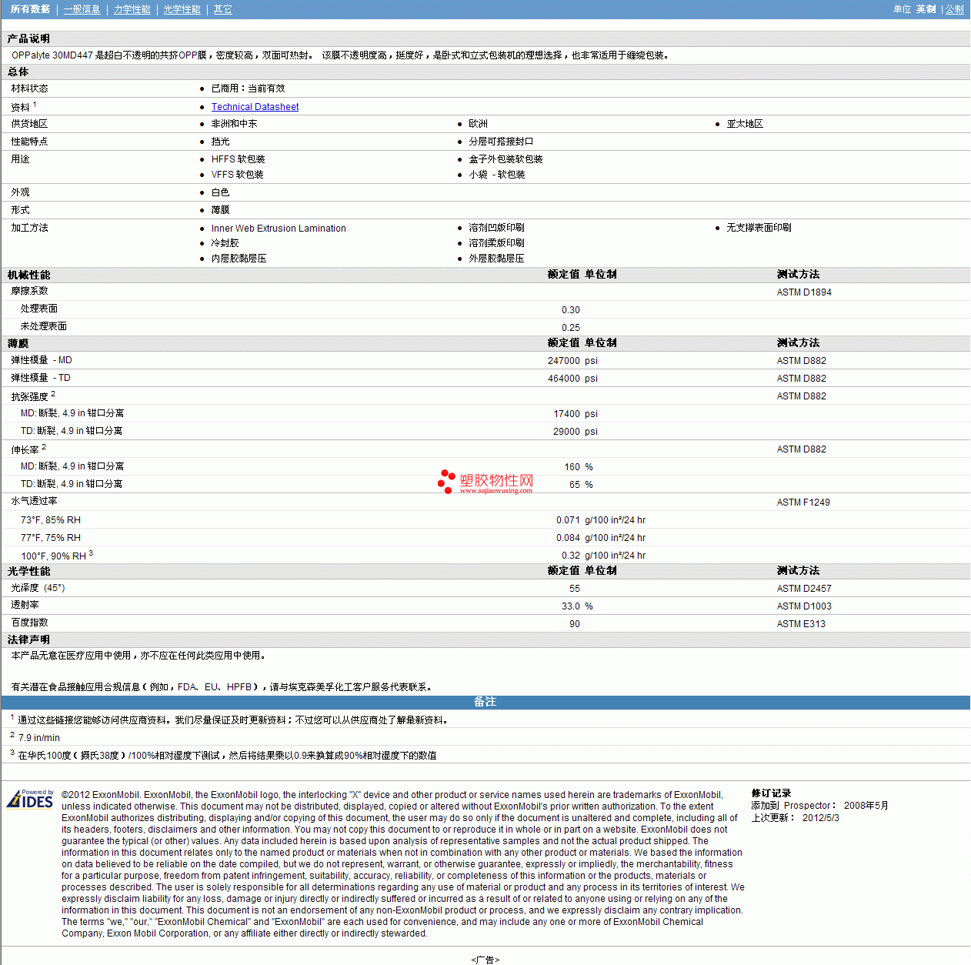The image size is (971, 965).
Task: Click the 薄膜 section header
Action: pyautogui.click(x=18, y=343)
